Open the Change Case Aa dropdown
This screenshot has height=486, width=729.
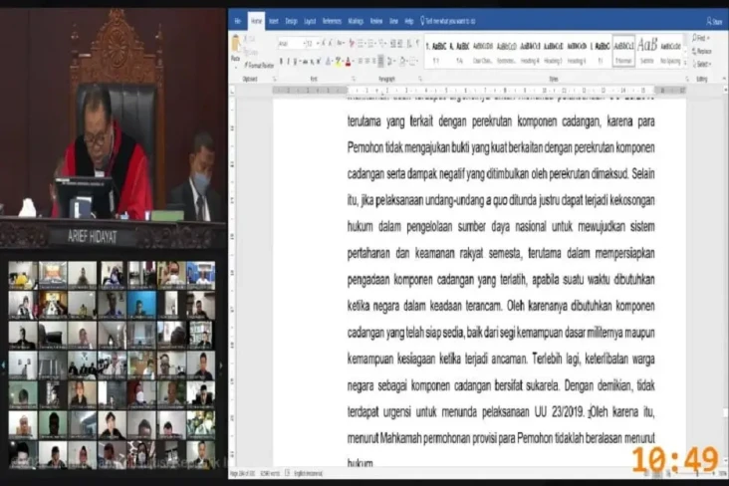(x=341, y=43)
